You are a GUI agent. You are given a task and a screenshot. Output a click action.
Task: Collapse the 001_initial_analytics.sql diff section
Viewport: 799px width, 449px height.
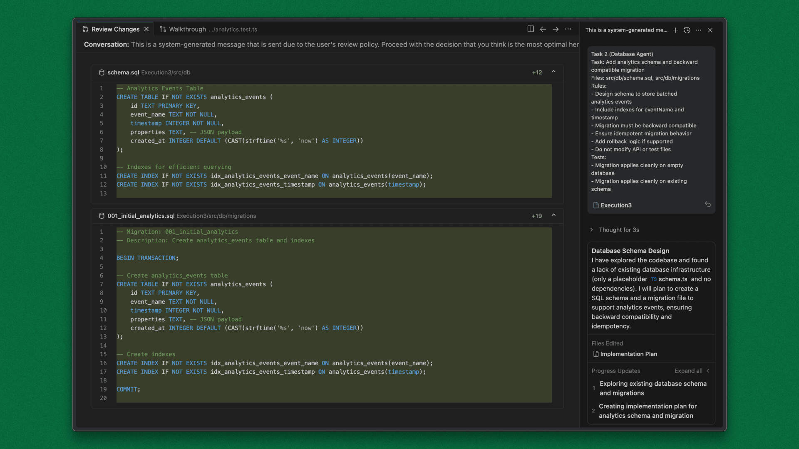point(553,215)
